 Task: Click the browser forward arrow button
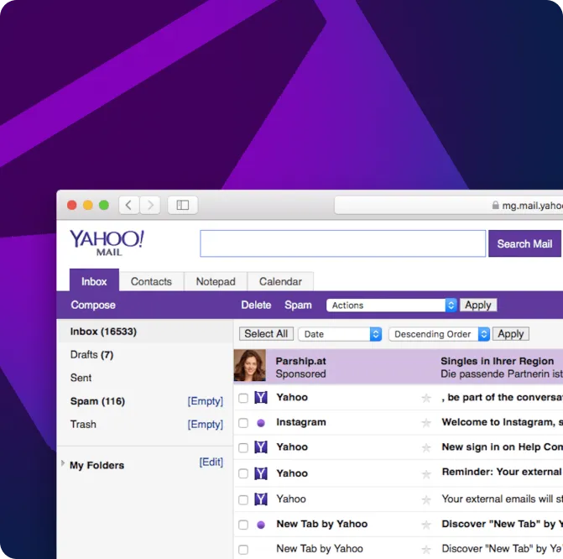point(150,205)
